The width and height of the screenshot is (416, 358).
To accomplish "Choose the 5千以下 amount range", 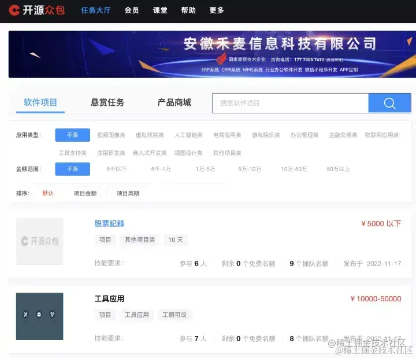I will point(117,169).
